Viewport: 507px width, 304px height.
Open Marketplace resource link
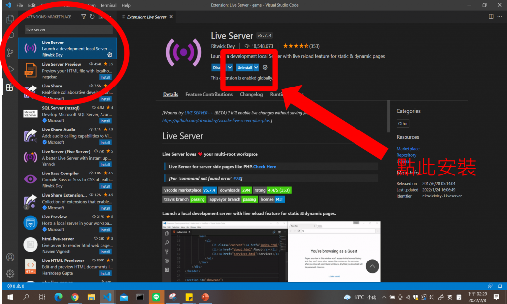coord(408,149)
